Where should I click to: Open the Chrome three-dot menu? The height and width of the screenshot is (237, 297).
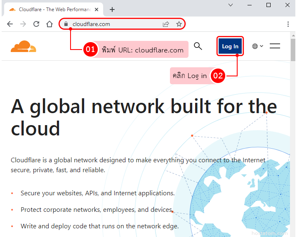pos(288,24)
